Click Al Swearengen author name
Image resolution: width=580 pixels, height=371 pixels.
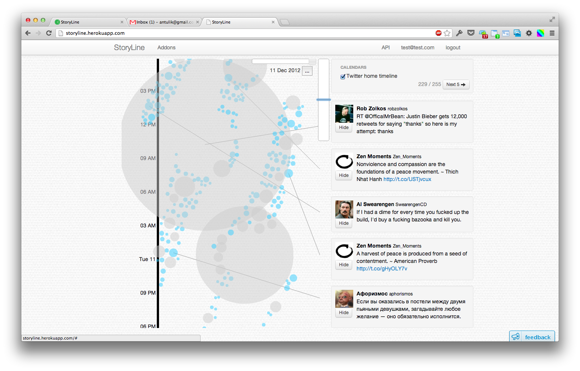[x=375, y=204]
